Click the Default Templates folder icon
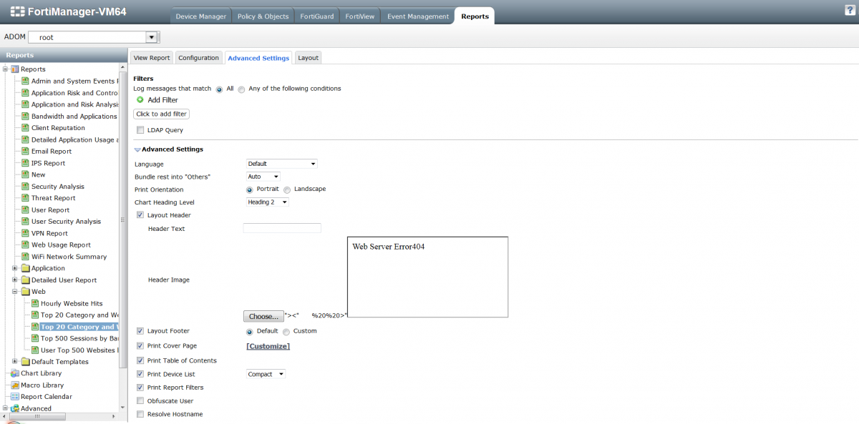859x424 pixels. coord(25,362)
